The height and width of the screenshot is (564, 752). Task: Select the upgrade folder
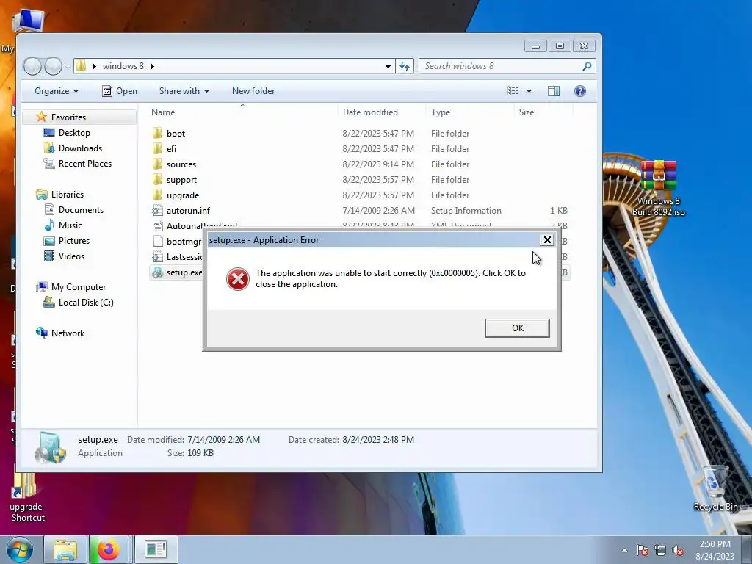pyautogui.click(x=183, y=195)
